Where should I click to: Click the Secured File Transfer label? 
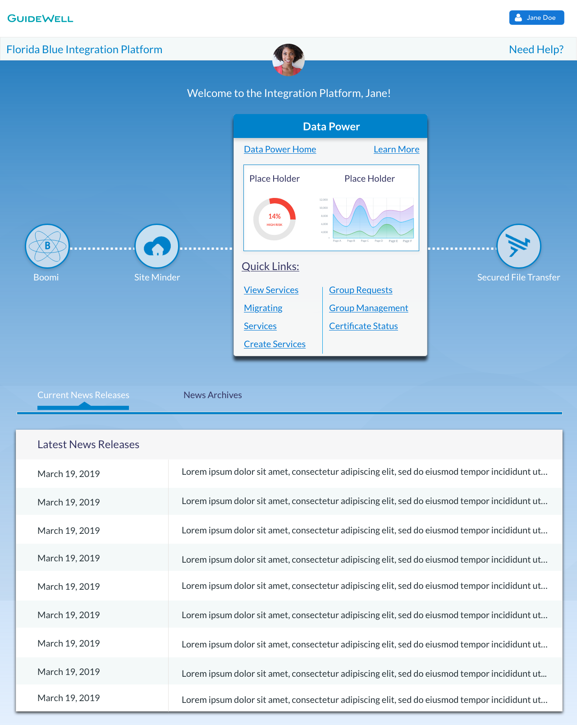pos(519,277)
